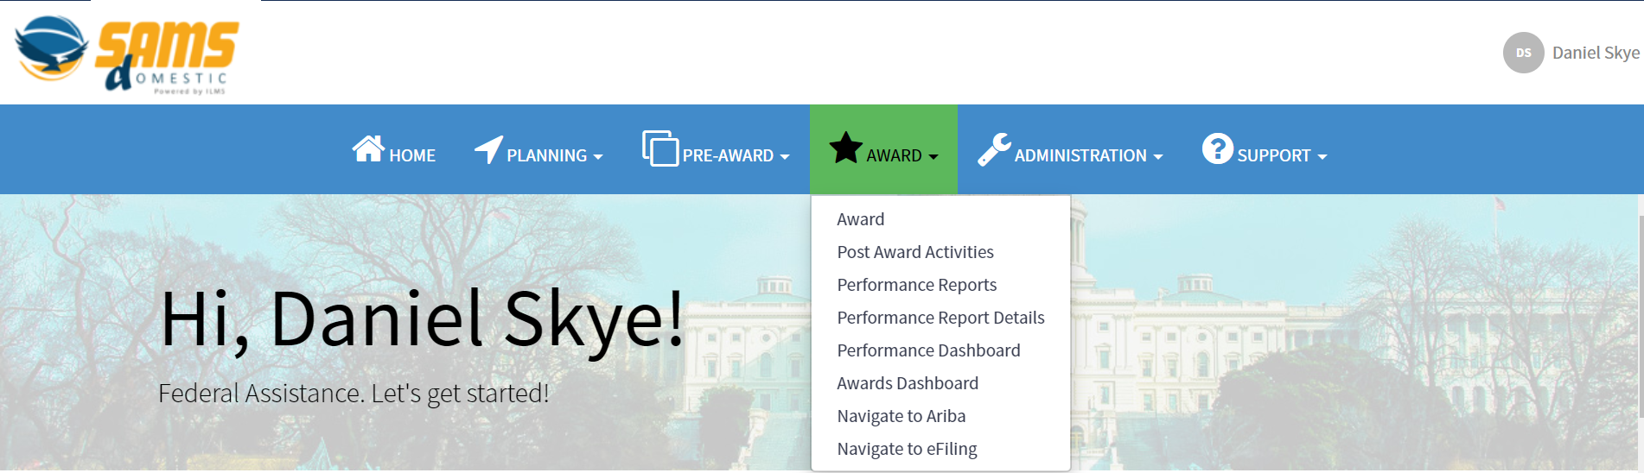Viewport: 1644px width, 473px height.
Task: Click the DS user avatar circle
Action: (1523, 53)
